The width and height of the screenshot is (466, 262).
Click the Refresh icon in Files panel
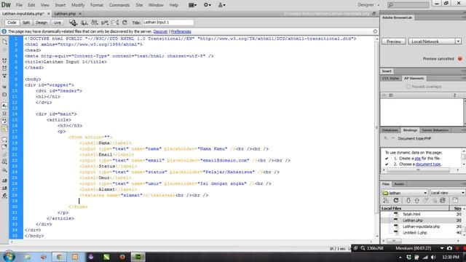coord(396,201)
